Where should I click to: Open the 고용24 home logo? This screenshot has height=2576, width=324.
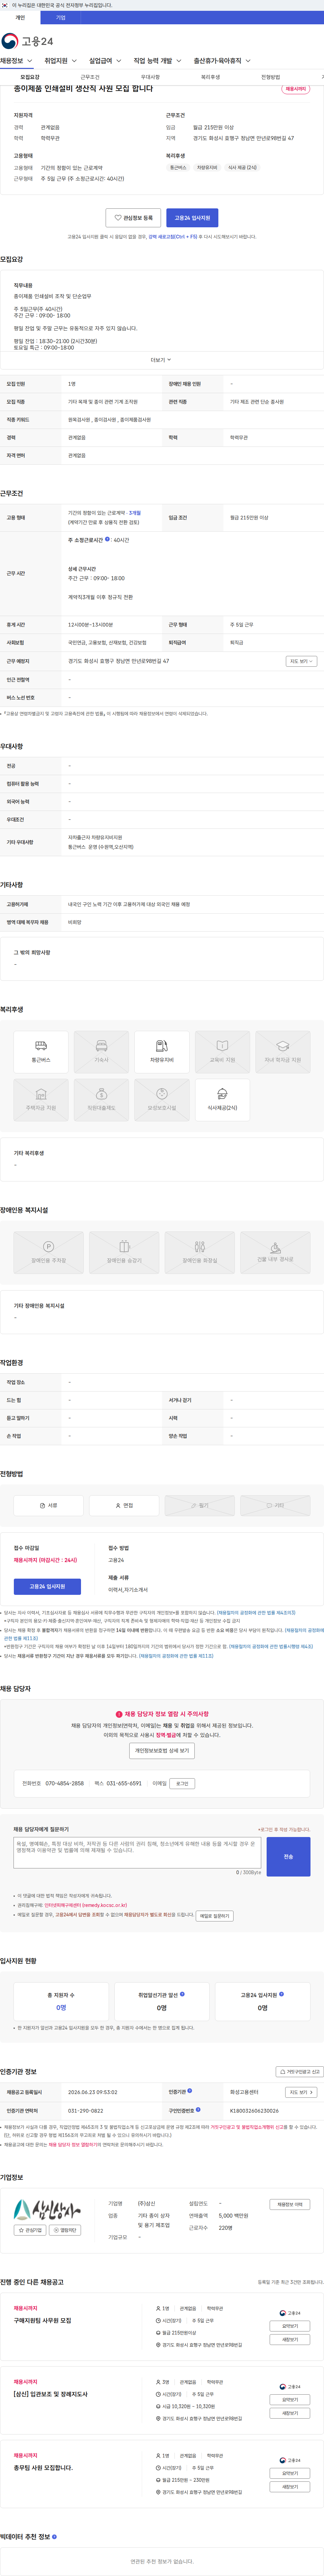27,41
